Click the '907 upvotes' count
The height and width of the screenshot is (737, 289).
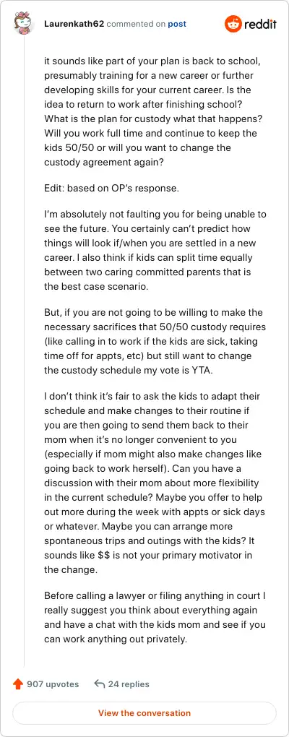coord(53,684)
